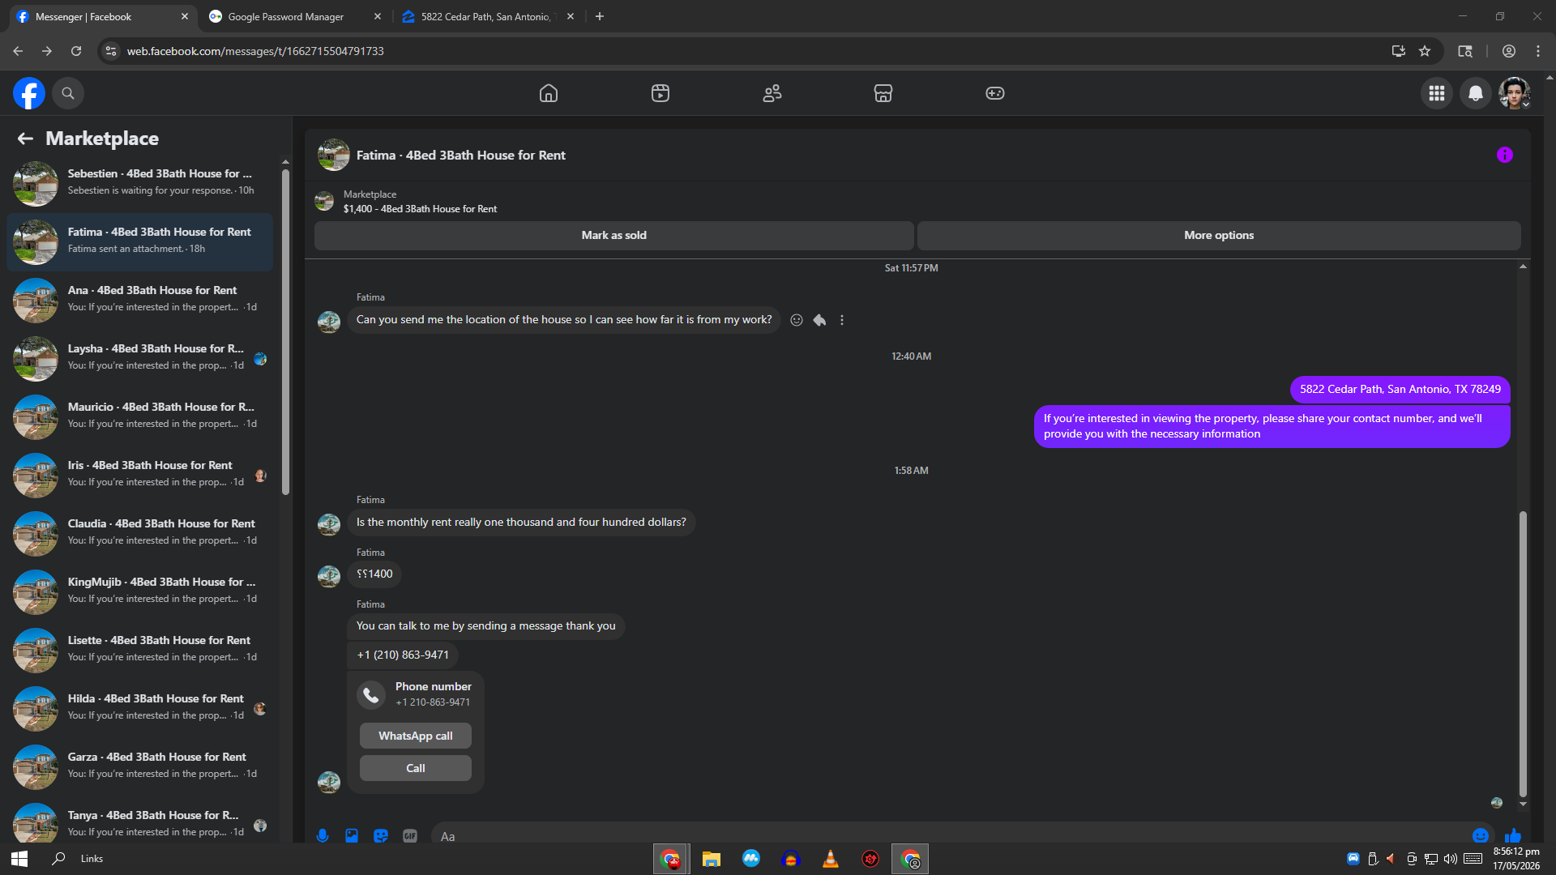Image resolution: width=1556 pixels, height=875 pixels.
Task: Open conversation information purple icon
Action: 1505,155
